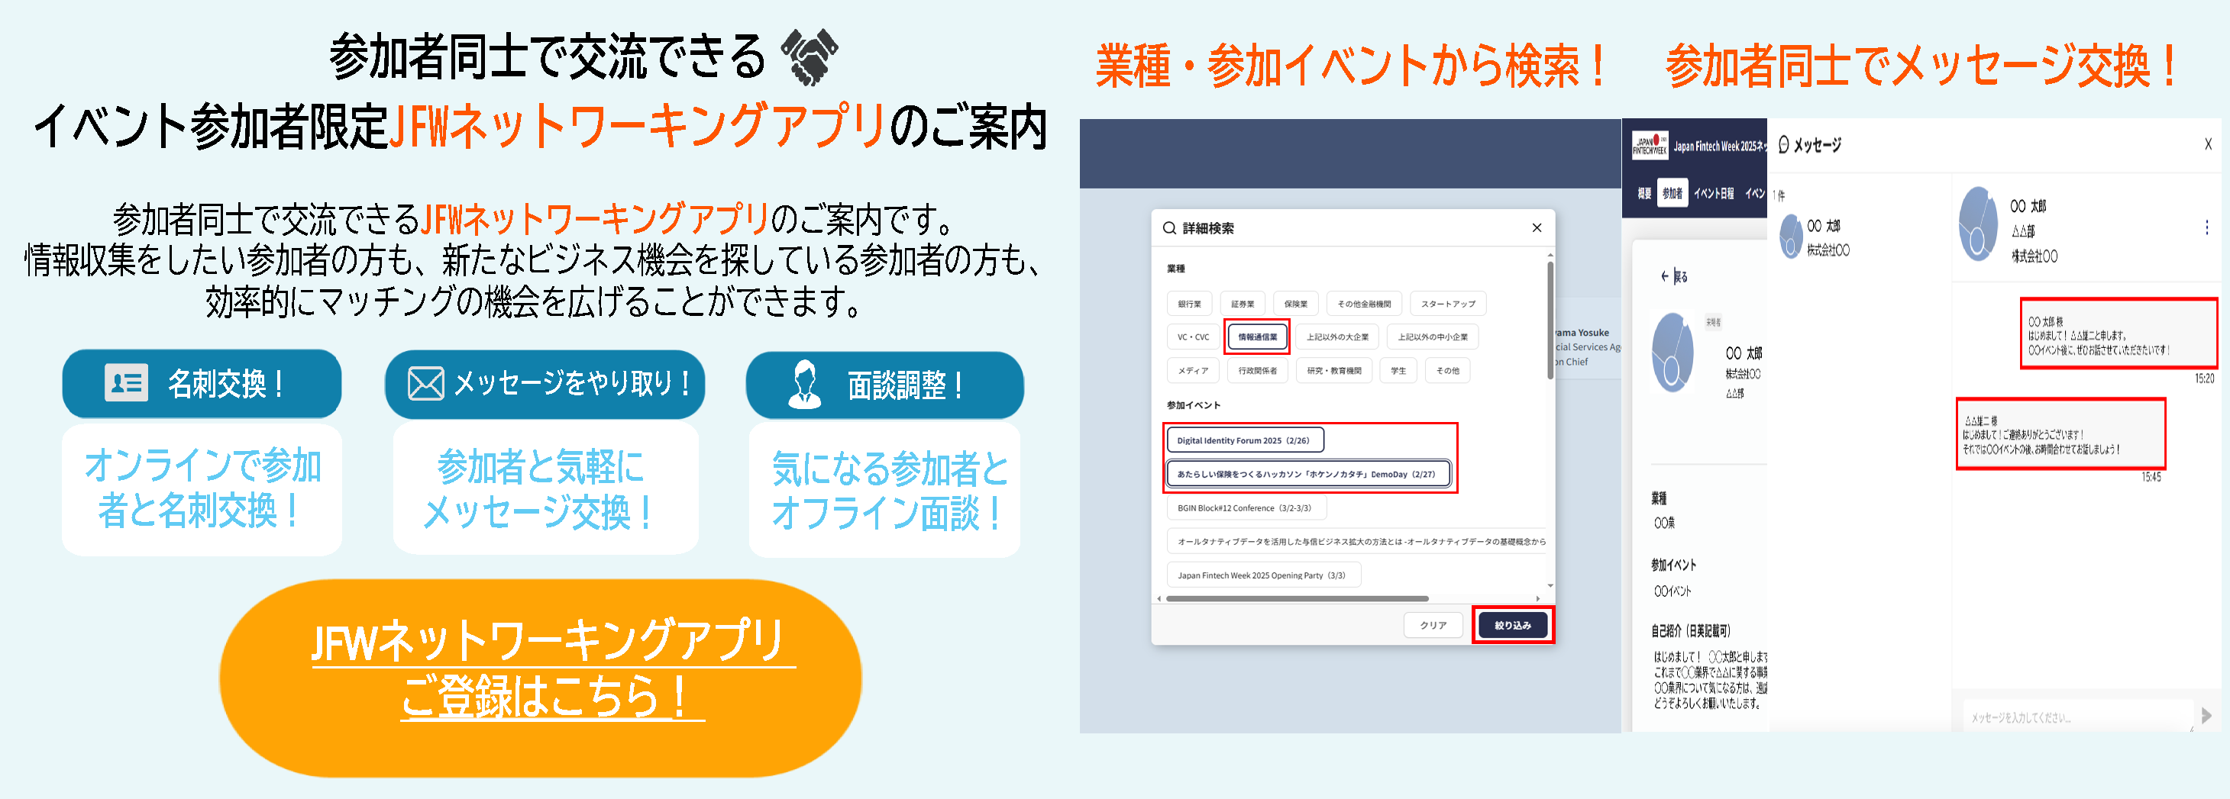2230x799 pixels.
Task: Close the 詳細検索 dialog with X
Action: click(1537, 228)
